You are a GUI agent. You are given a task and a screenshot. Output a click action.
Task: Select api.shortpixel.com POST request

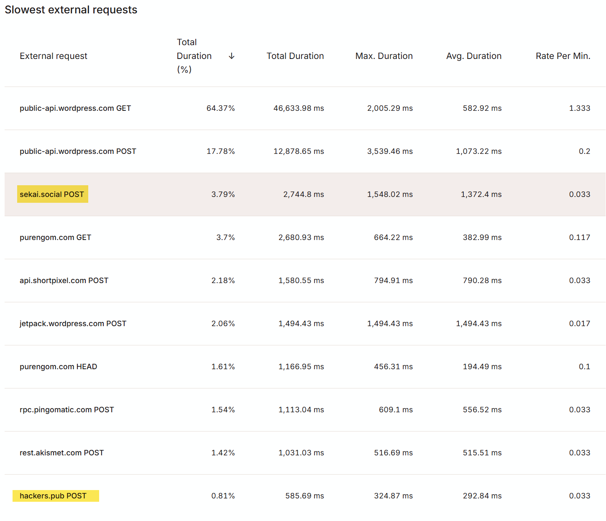pos(64,281)
